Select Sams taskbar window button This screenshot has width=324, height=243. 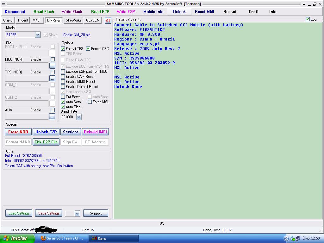click(x=114, y=238)
